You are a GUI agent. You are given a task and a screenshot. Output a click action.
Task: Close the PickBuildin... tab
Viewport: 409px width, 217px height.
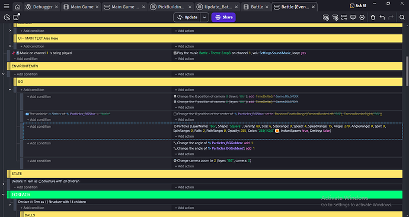190,7
